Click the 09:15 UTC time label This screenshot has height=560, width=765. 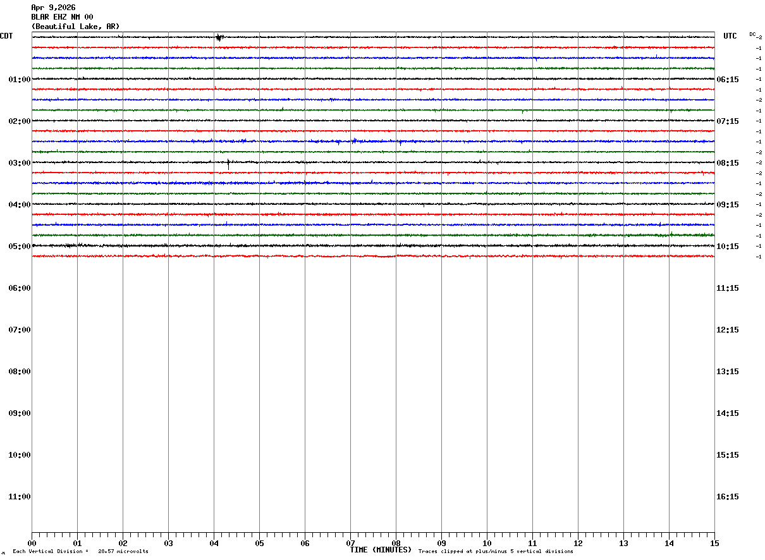tap(727, 205)
